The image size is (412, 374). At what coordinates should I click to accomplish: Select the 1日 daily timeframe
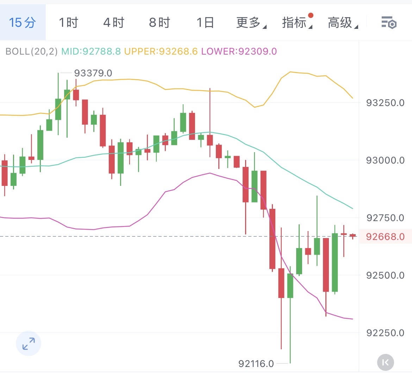pyautogui.click(x=205, y=23)
